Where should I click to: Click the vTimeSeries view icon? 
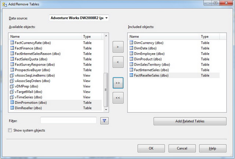[x=12, y=97]
